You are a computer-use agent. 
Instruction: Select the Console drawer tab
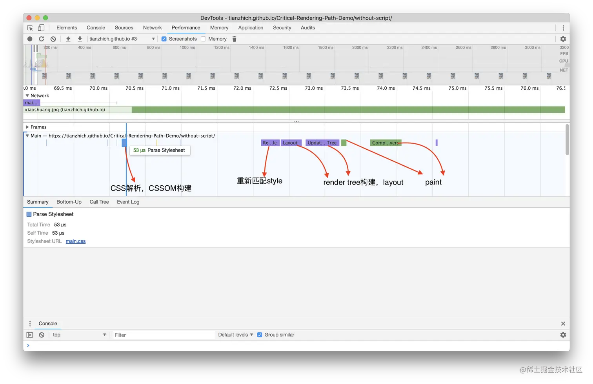48,324
